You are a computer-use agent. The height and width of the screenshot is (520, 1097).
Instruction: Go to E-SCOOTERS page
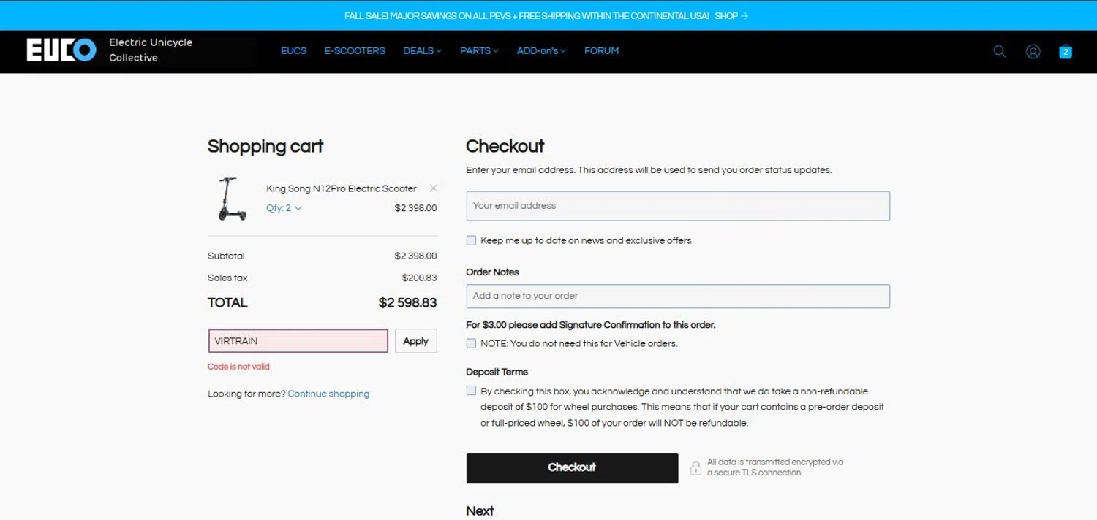(355, 51)
